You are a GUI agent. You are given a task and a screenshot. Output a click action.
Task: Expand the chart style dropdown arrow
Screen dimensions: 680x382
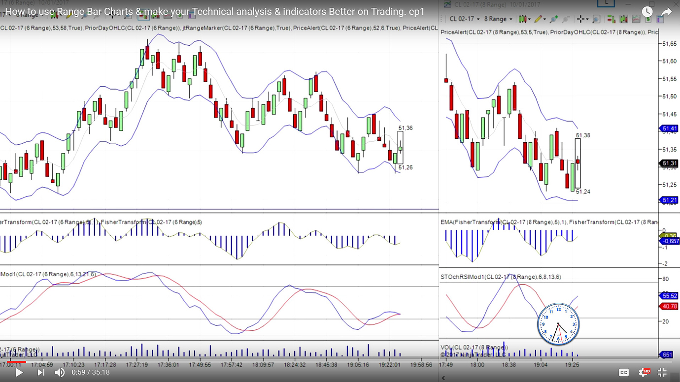(x=530, y=19)
